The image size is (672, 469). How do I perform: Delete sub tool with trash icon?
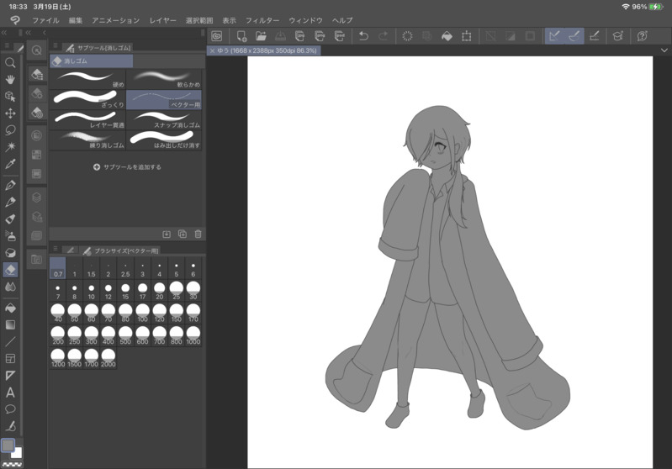click(x=198, y=234)
